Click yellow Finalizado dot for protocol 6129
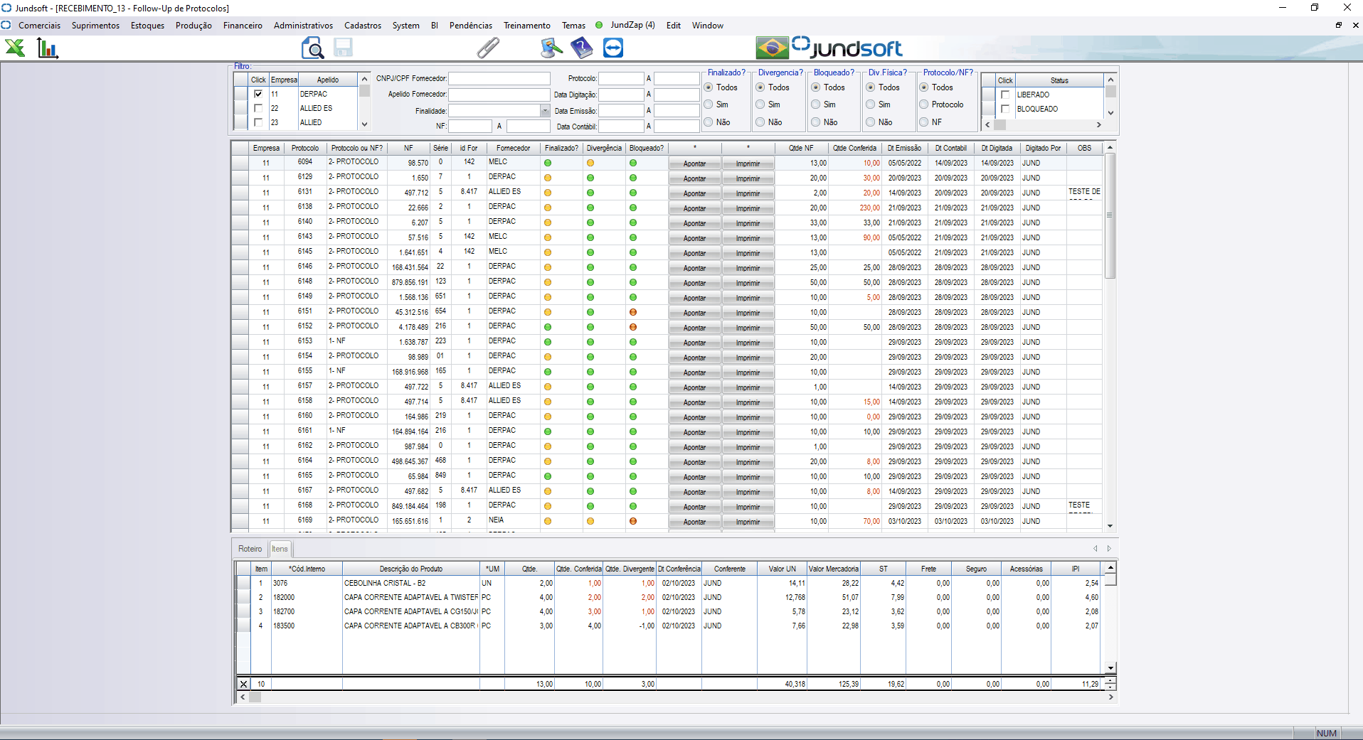Image resolution: width=1363 pixels, height=740 pixels. (x=548, y=178)
